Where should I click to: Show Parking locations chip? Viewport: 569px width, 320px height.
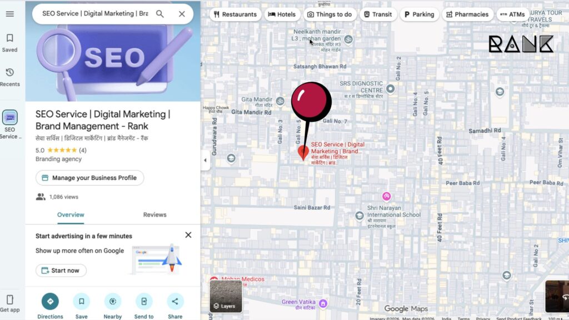pyautogui.click(x=419, y=14)
